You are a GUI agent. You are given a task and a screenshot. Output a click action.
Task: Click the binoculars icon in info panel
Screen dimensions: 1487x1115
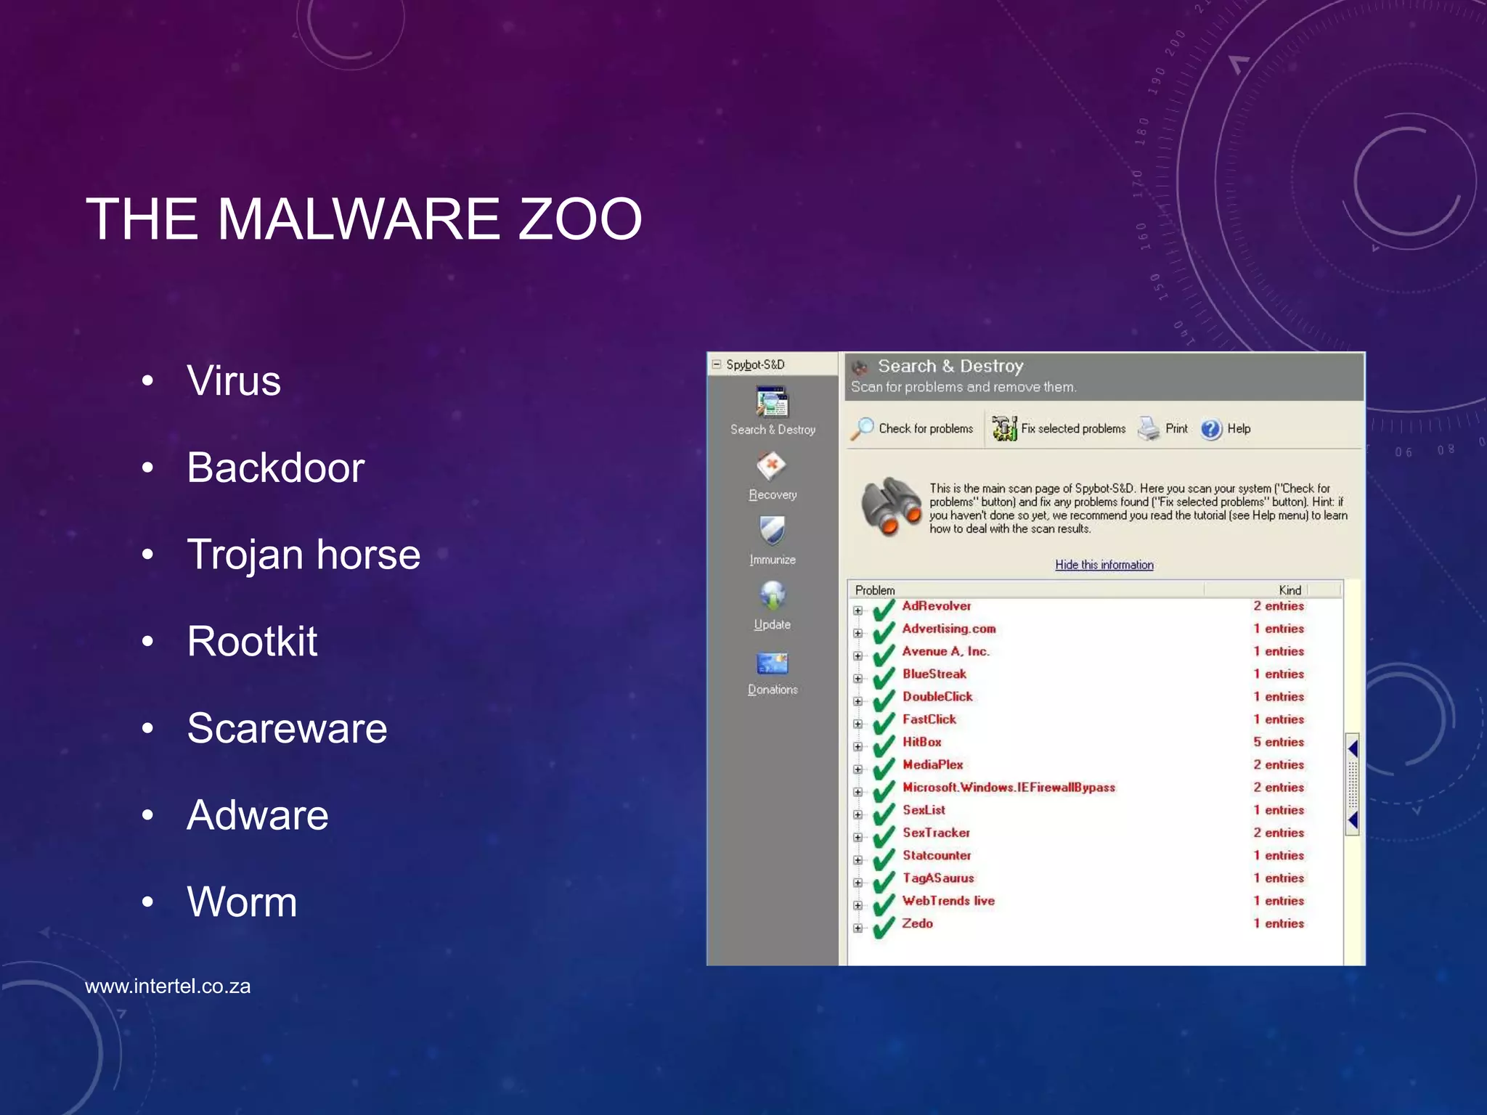pos(890,506)
